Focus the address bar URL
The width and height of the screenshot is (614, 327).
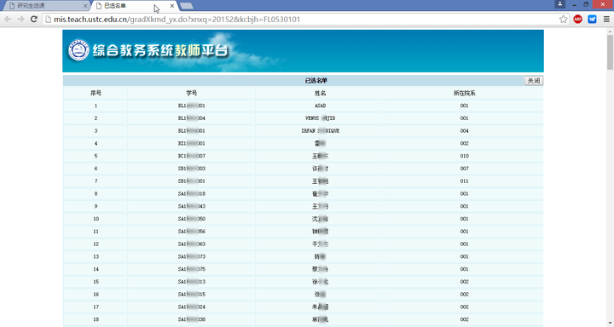point(177,20)
